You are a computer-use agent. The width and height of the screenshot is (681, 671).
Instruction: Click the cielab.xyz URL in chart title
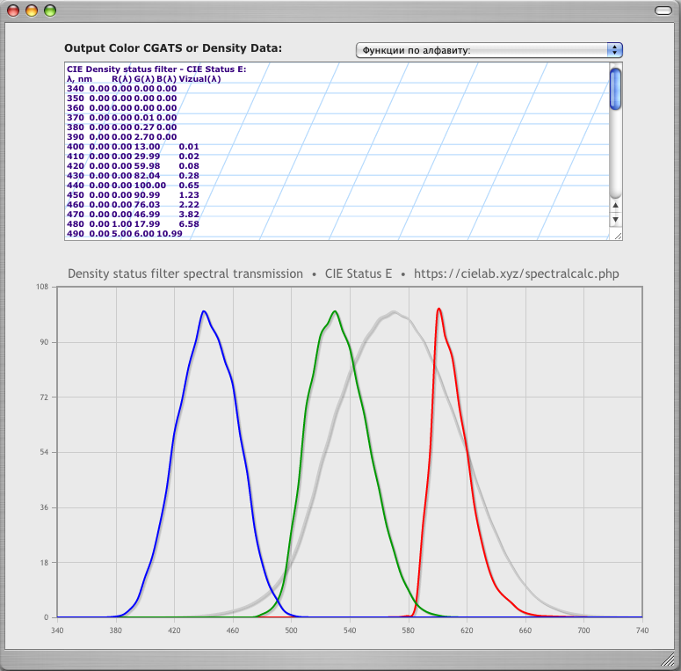tap(517, 274)
